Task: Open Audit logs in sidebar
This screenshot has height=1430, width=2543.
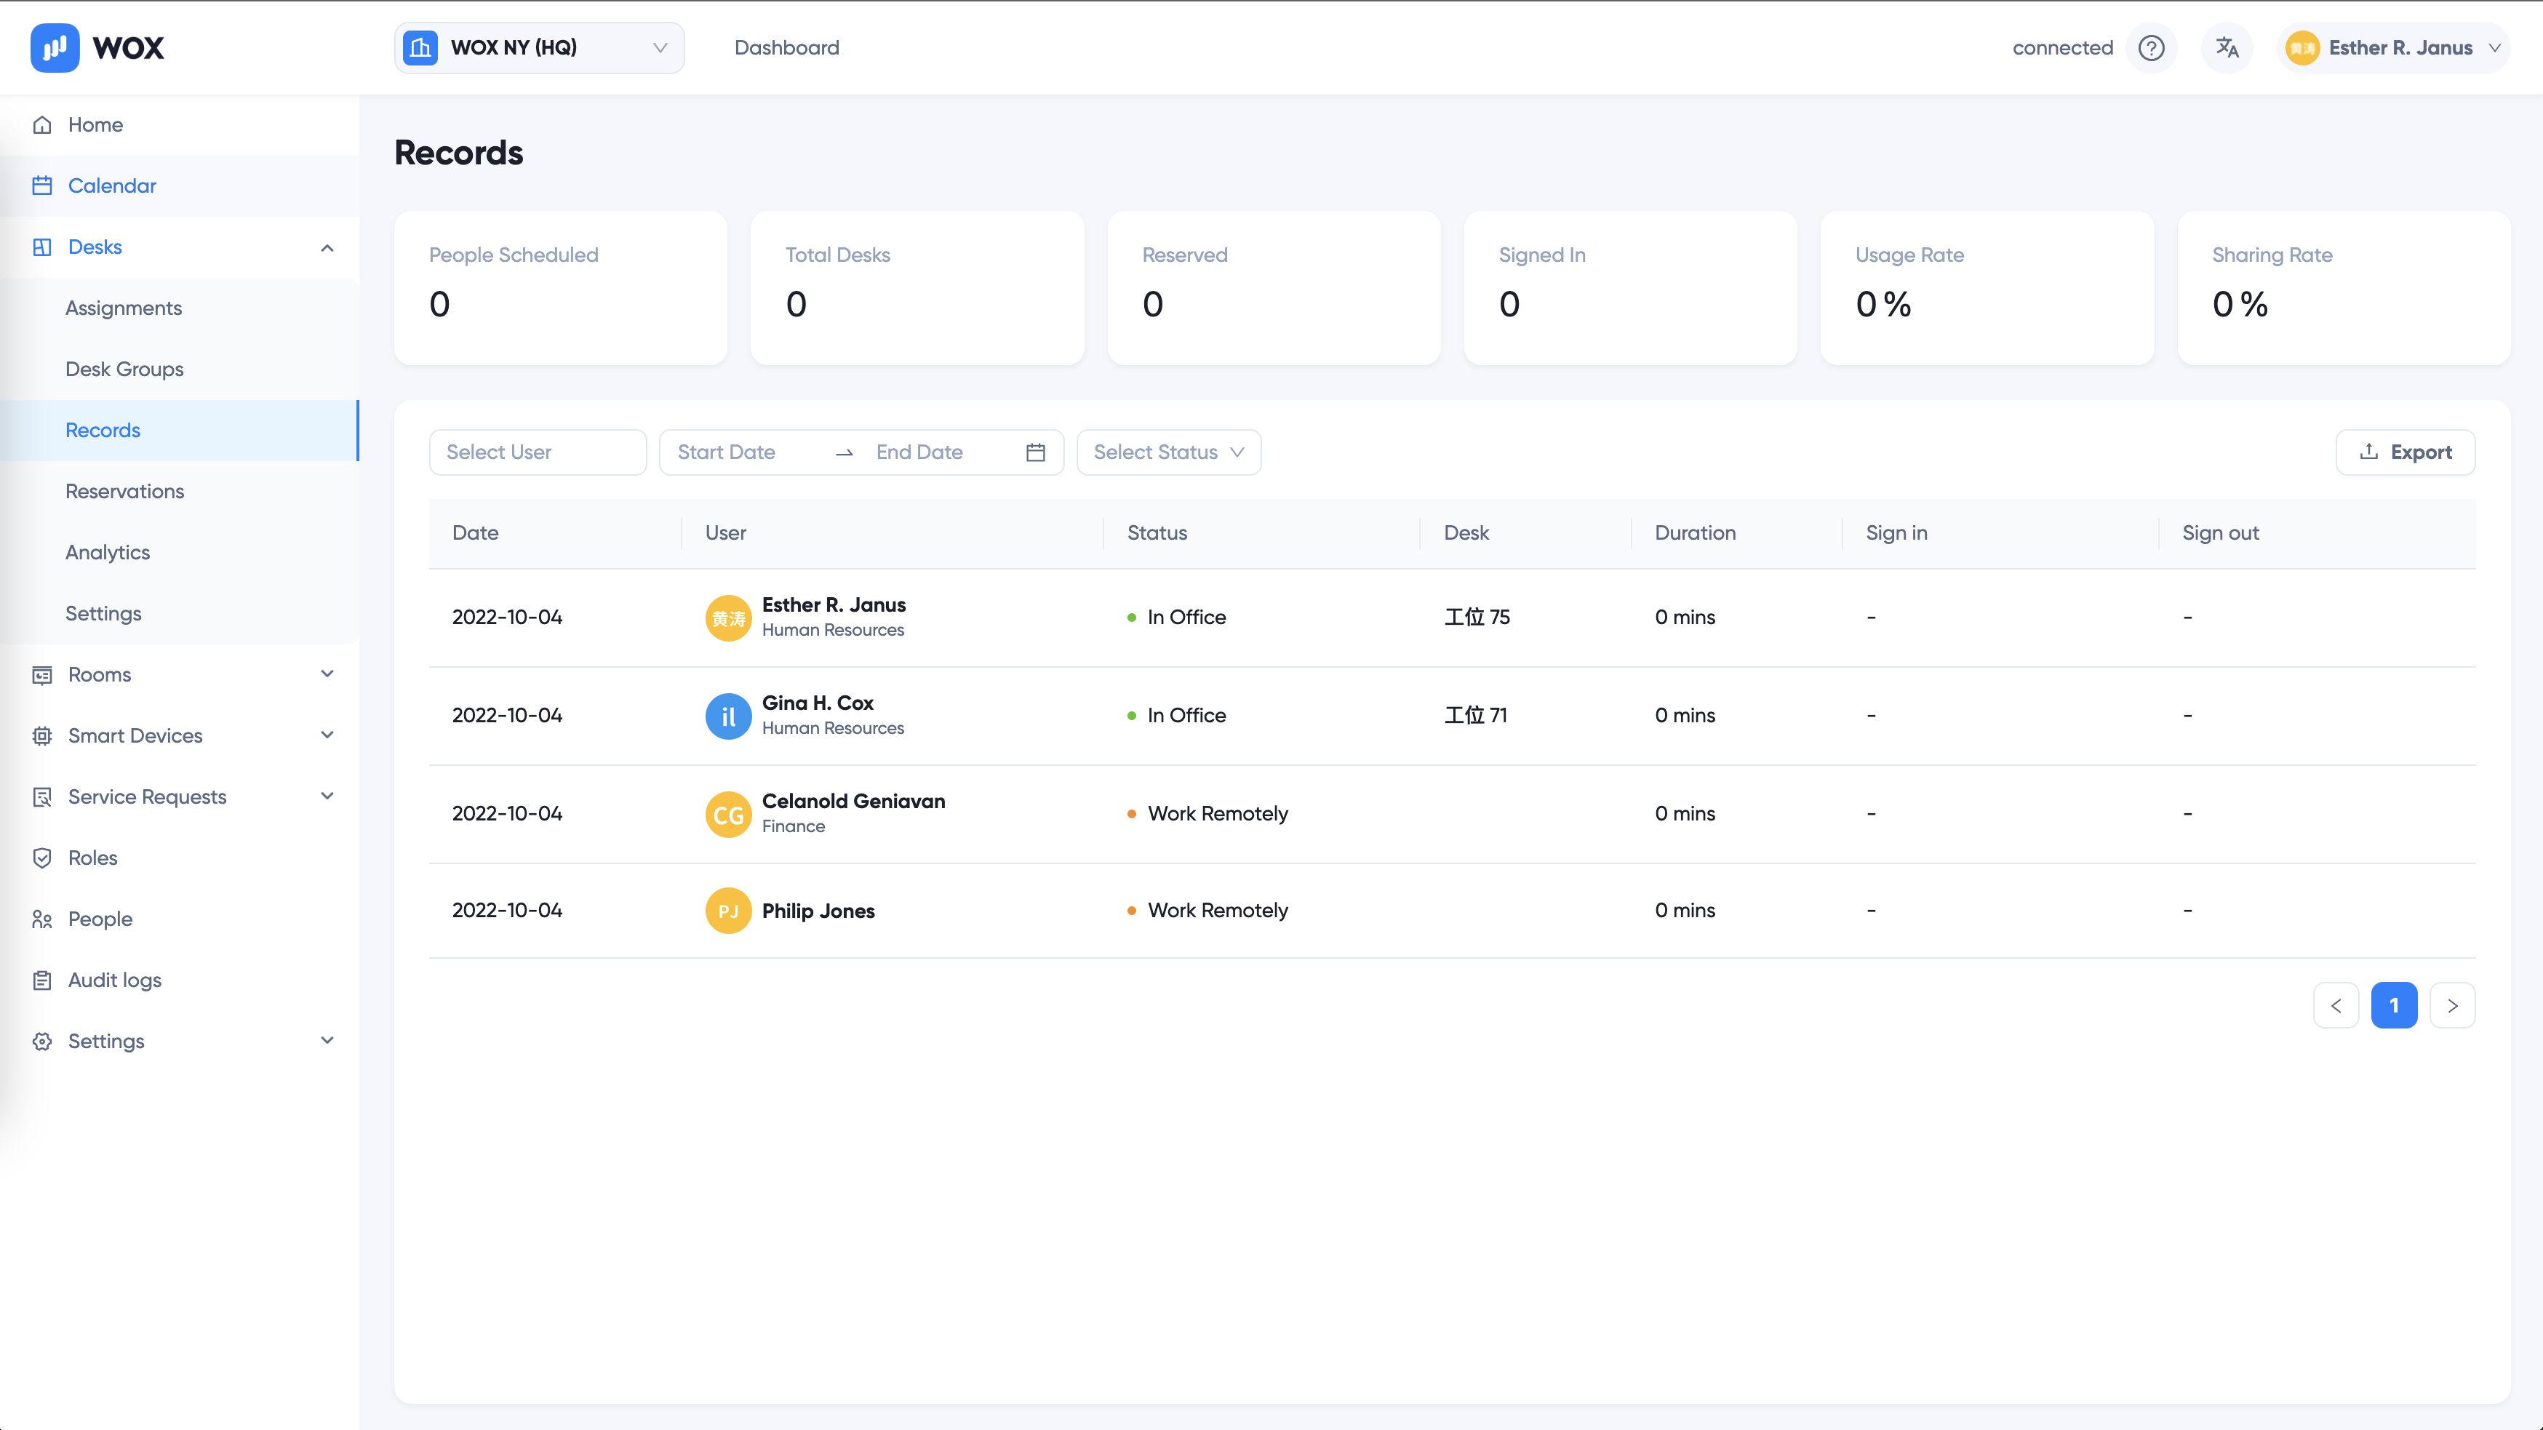Action: [179, 981]
